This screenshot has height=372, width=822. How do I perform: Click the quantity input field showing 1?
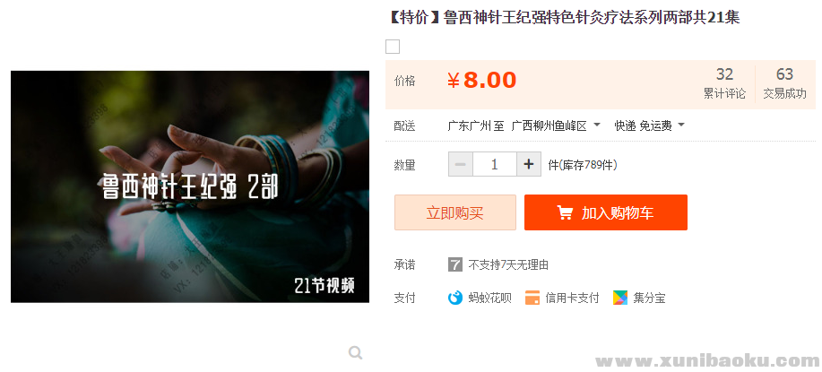pyautogui.click(x=494, y=165)
